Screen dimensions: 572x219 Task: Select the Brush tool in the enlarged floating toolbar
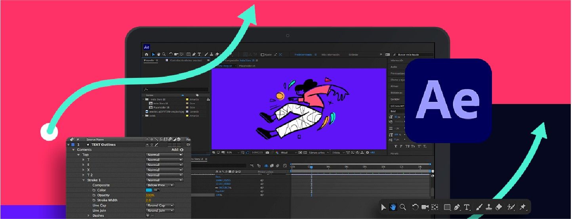pos(479,207)
